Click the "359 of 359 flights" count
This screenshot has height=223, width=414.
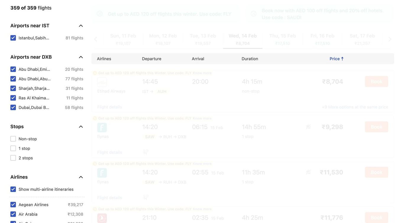[x=31, y=8]
